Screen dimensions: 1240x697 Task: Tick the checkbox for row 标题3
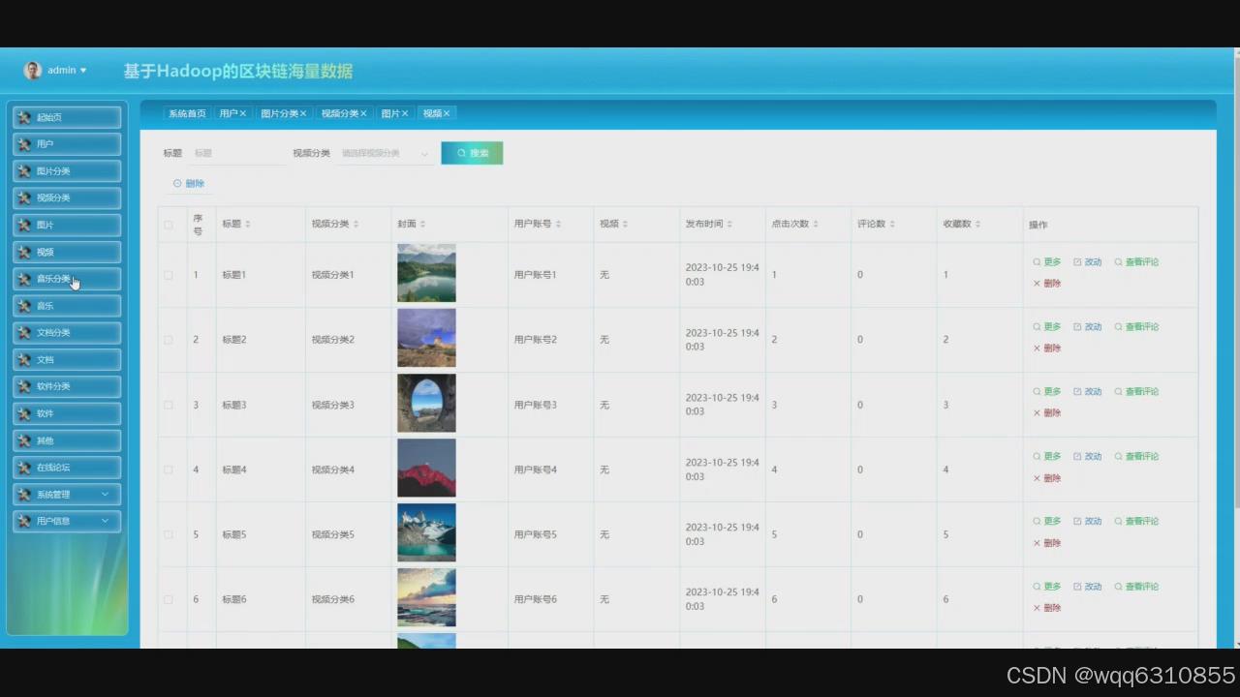[169, 405]
